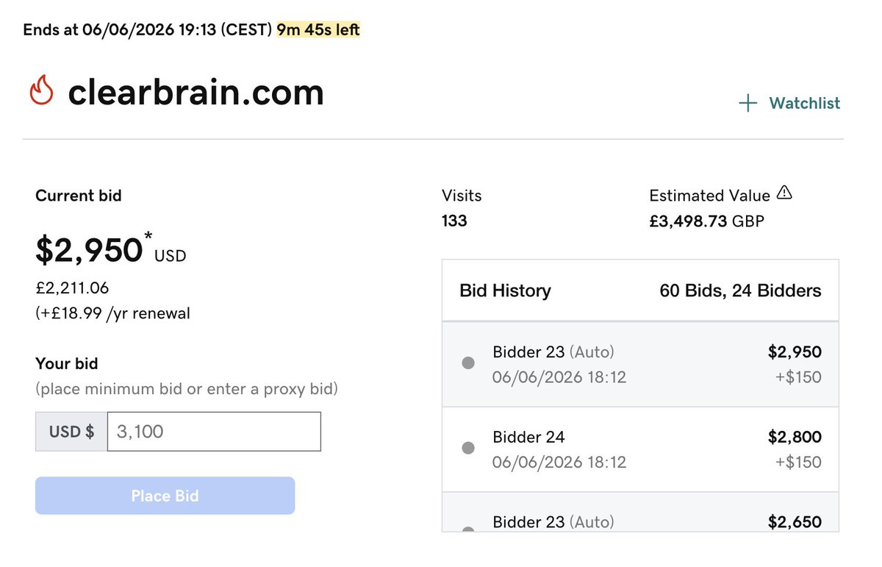The width and height of the screenshot is (882, 567).
Task: Select the Bidder 24 $2,800 bid row
Action: pos(640,449)
